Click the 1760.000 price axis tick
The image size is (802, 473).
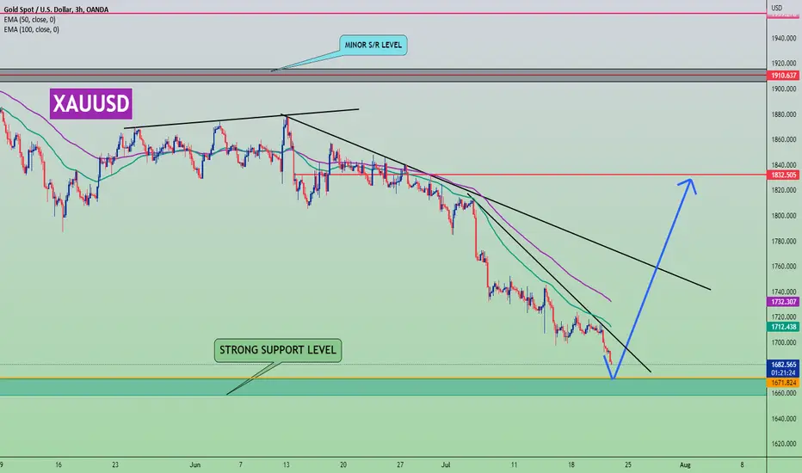click(x=784, y=267)
